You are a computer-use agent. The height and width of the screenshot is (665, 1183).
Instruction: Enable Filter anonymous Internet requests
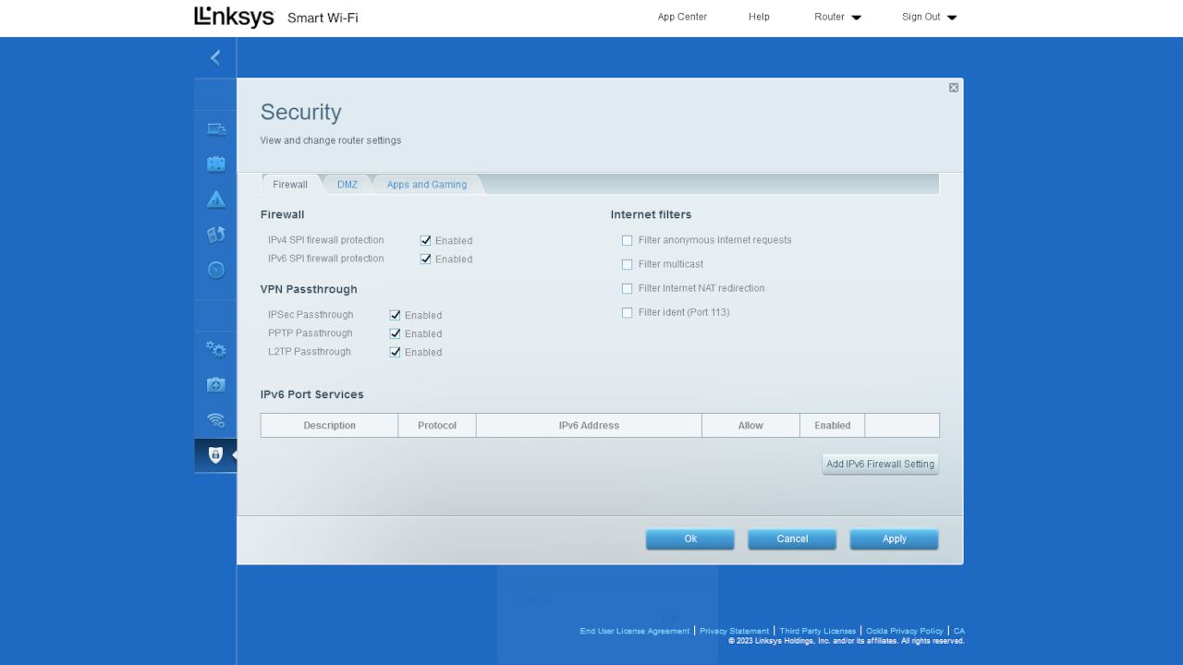[x=627, y=240]
